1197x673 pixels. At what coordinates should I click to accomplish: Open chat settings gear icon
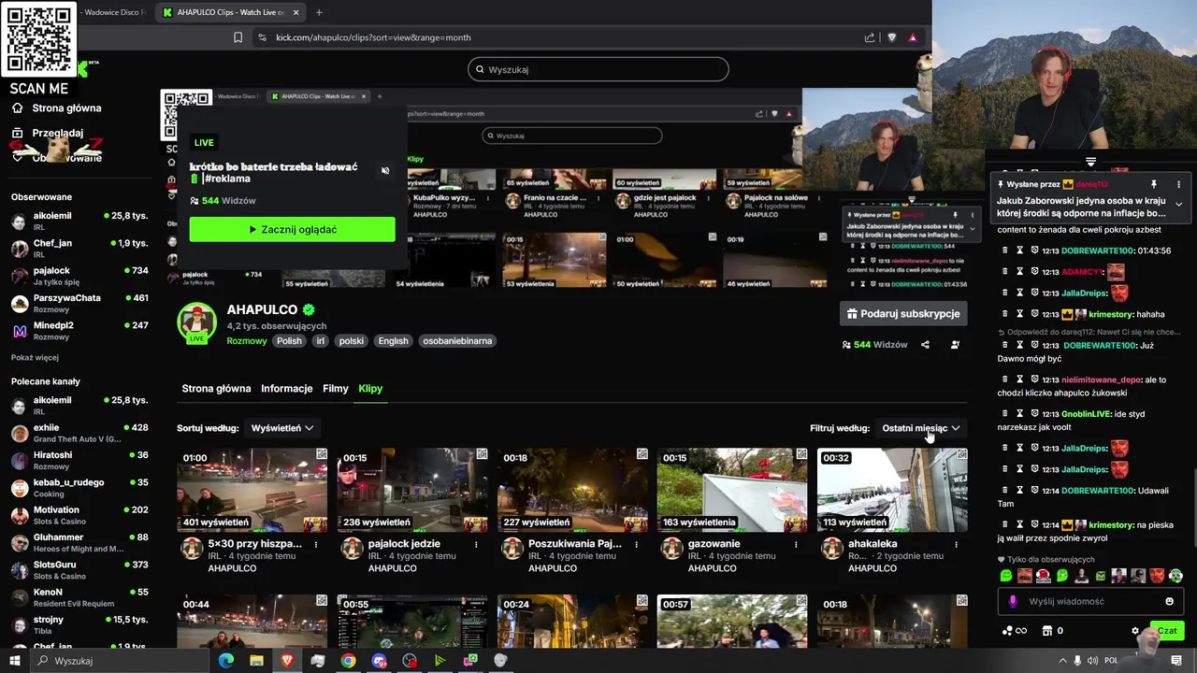[1135, 631]
